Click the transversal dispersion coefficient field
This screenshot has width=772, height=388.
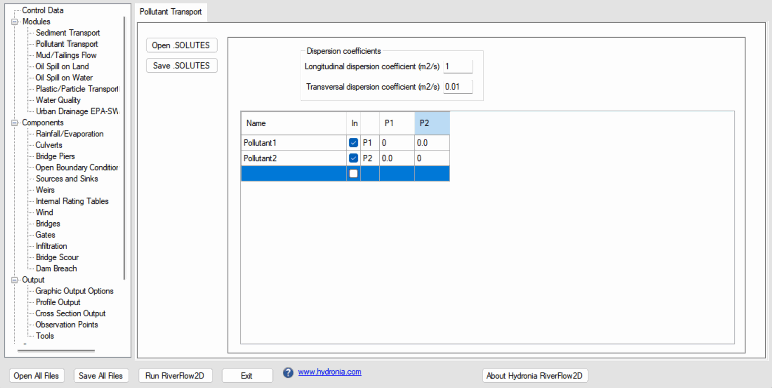pyautogui.click(x=457, y=87)
